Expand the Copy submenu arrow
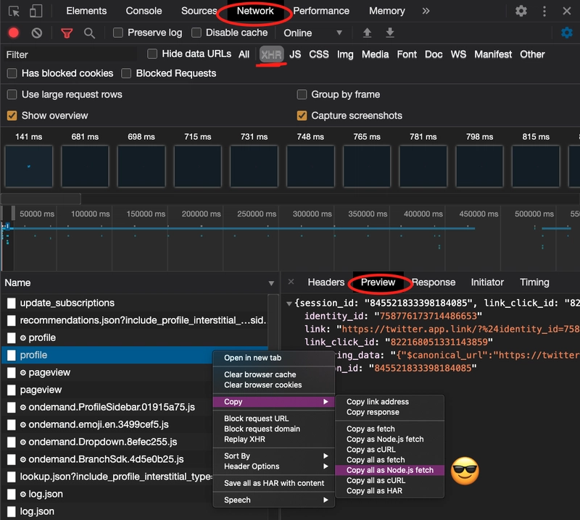This screenshot has width=580, height=520. pos(326,402)
